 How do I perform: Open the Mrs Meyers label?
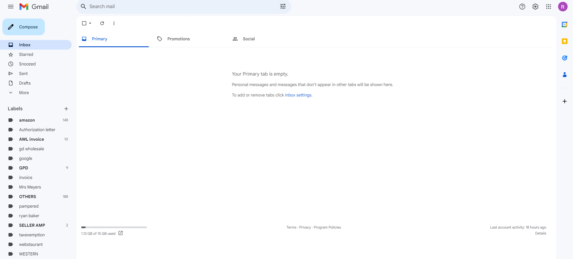coord(36,187)
